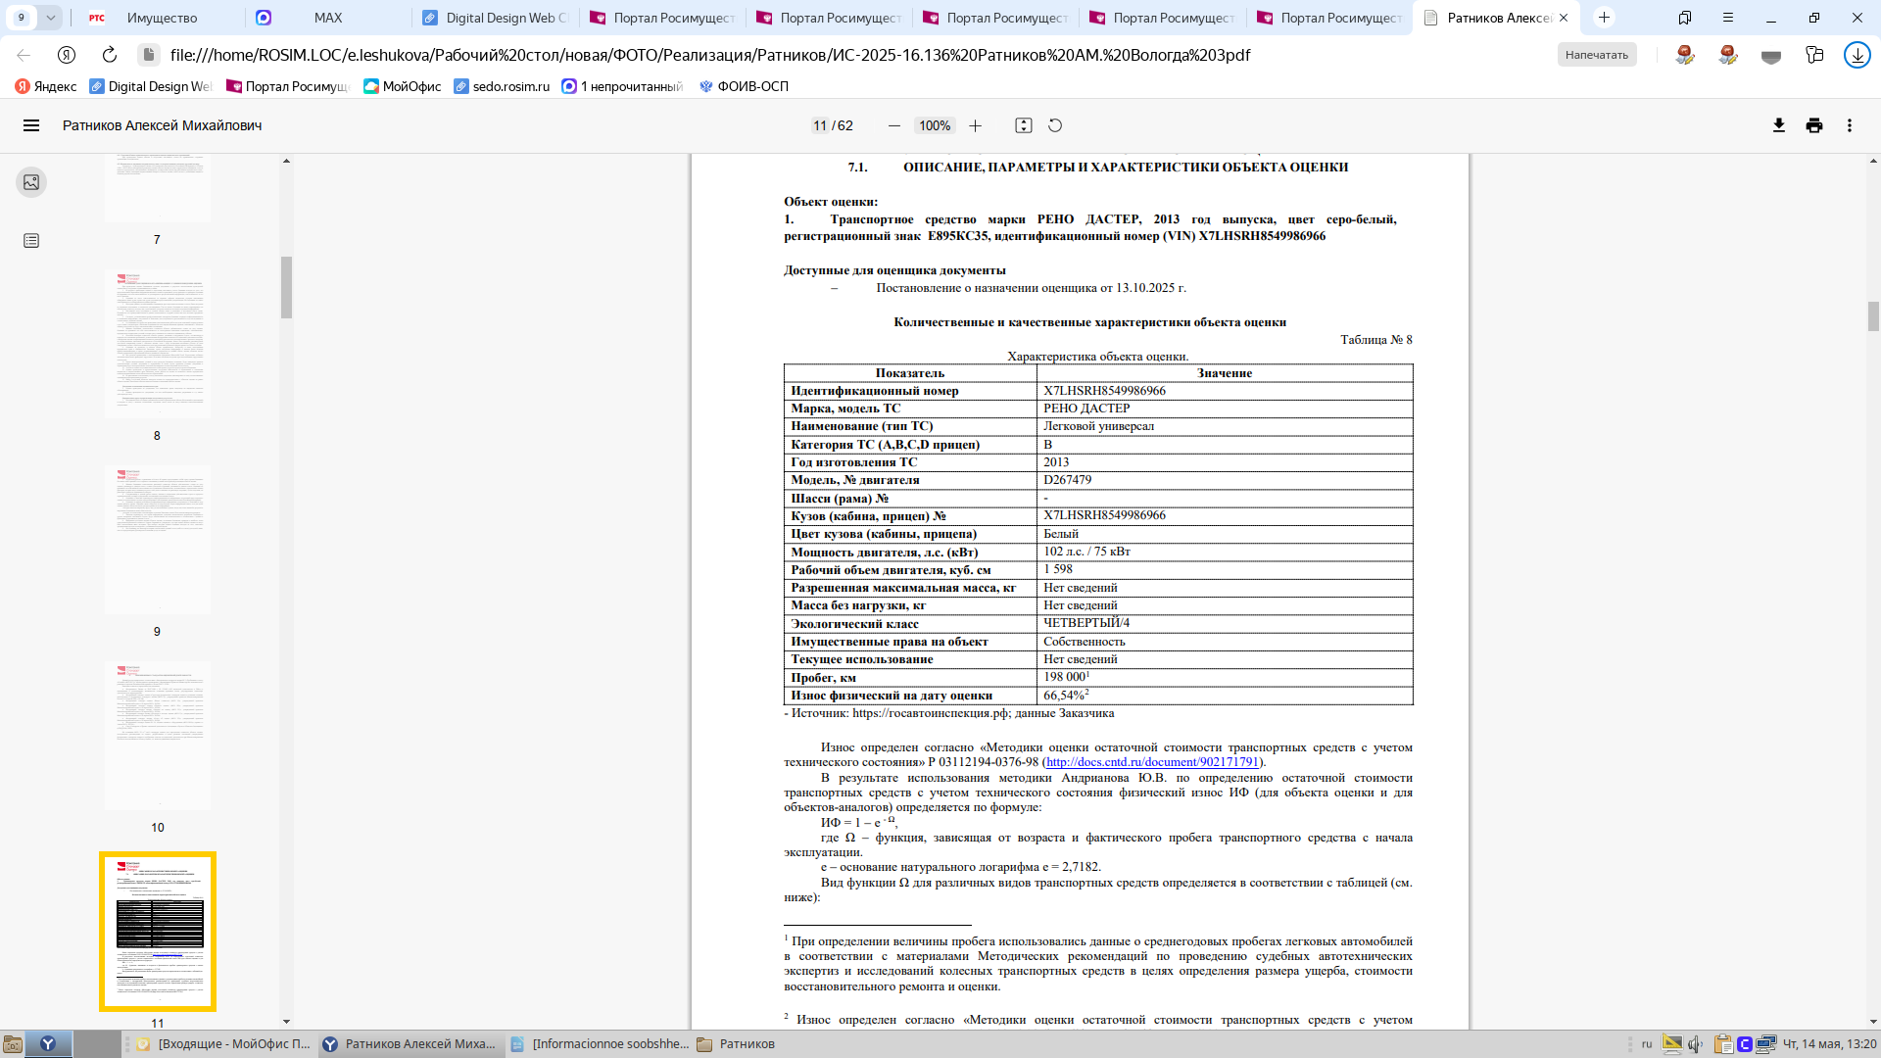Reload the current page
The width and height of the screenshot is (1881, 1058).
coord(110,55)
